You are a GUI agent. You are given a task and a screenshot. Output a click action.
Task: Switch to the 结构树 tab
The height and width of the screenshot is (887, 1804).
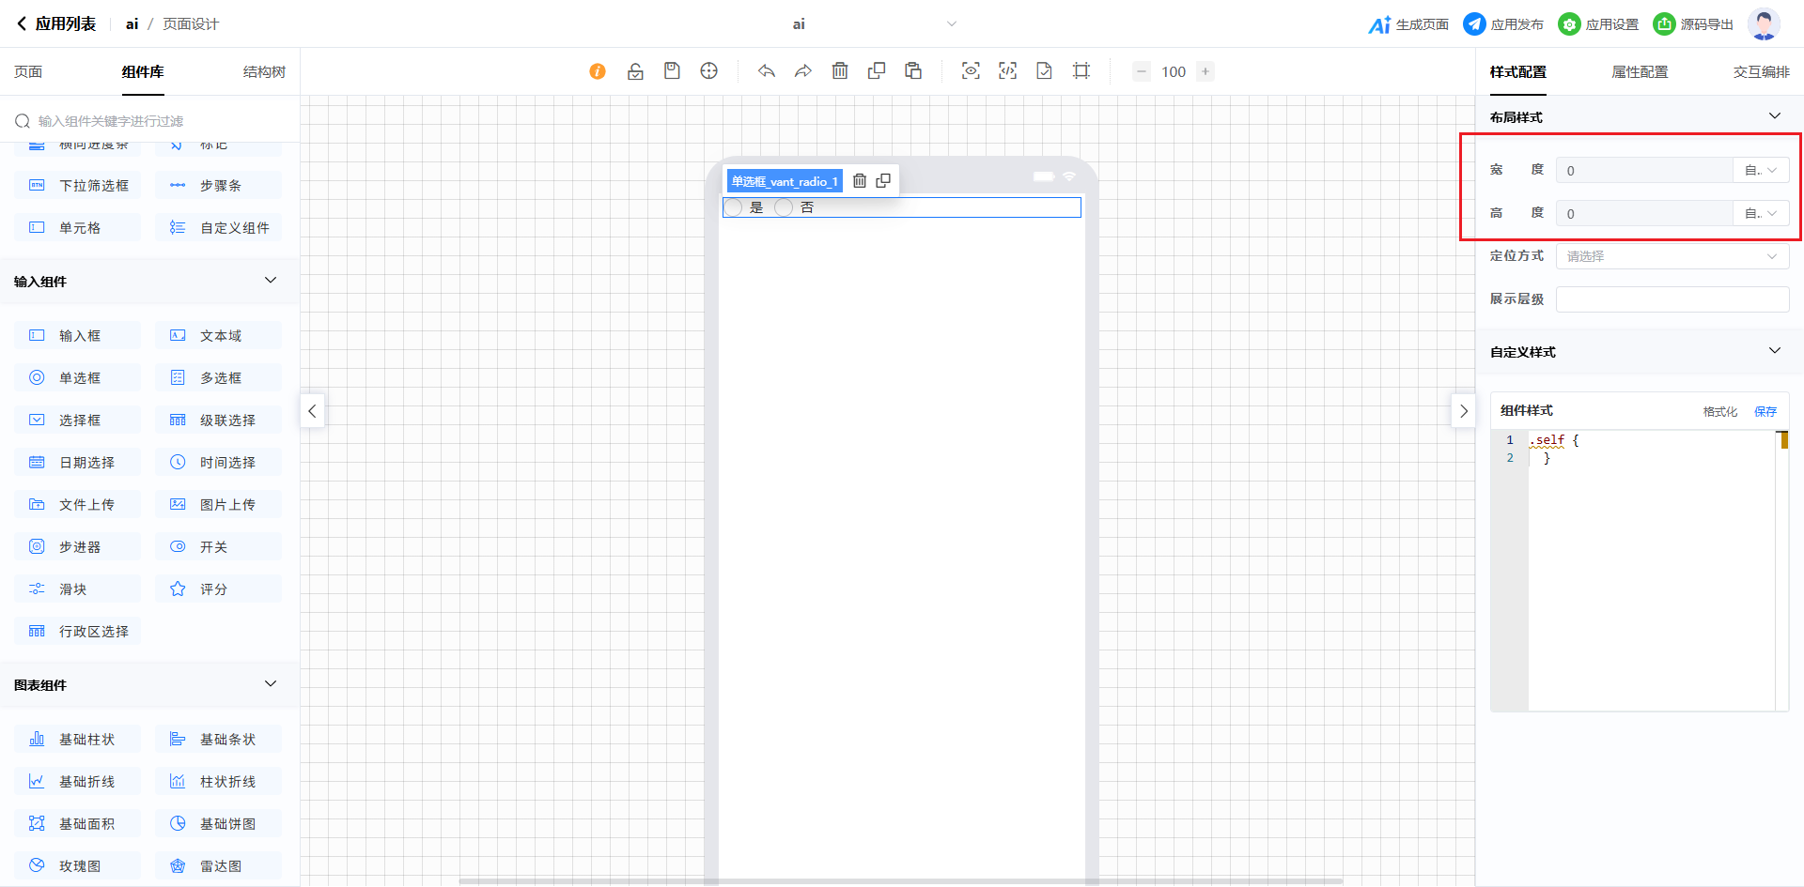264,72
